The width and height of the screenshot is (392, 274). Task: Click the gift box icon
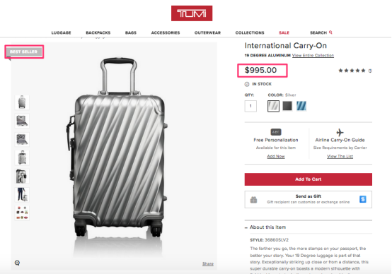253,200
